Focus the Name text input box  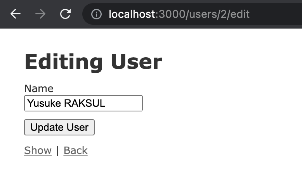[83, 103]
